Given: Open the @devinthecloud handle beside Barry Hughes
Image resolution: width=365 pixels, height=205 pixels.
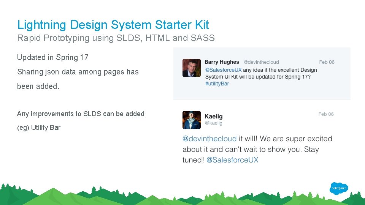Looking at the screenshot, I should click(x=261, y=62).
